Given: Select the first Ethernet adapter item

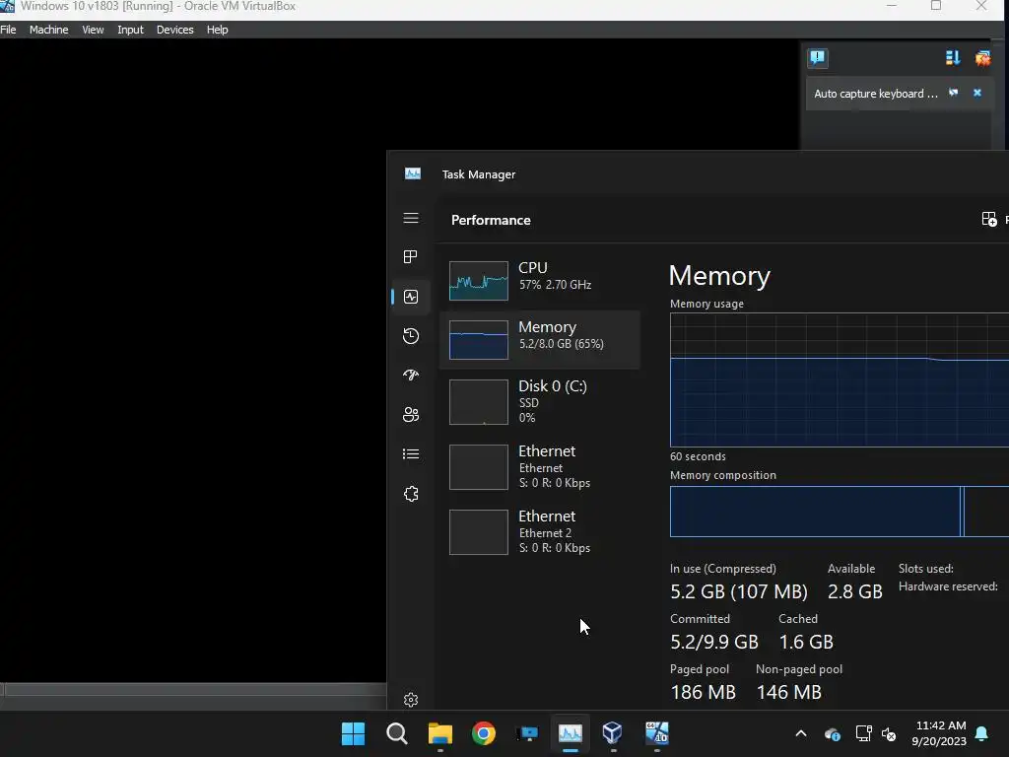Looking at the screenshot, I should [x=540, y=467].
